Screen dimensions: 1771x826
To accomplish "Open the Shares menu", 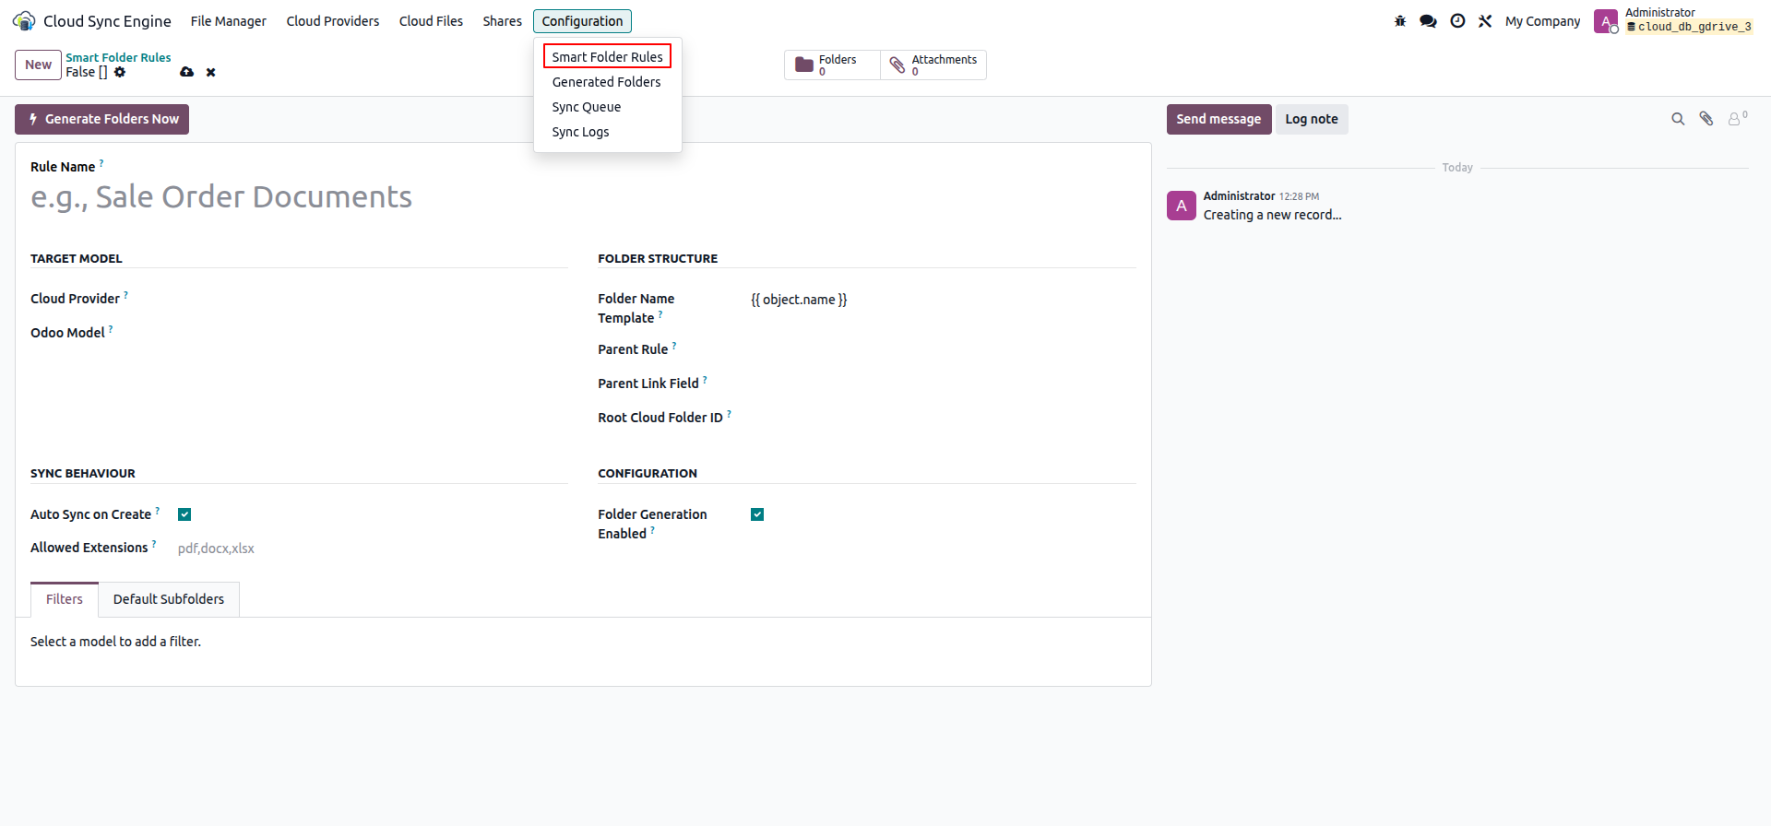I will pos(503,21).
